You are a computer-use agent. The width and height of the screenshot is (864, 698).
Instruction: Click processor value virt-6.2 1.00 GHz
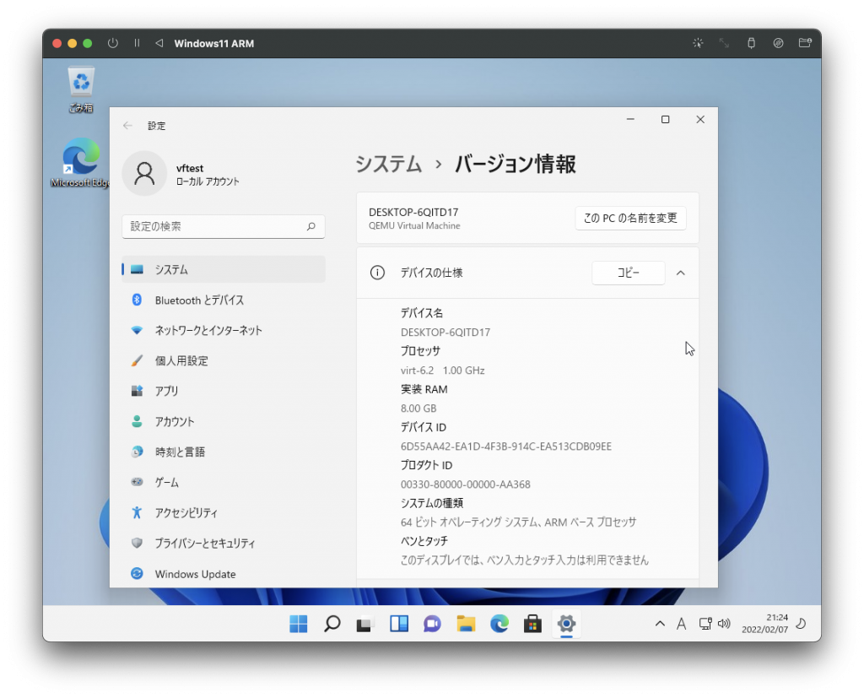click(x=442, y=371)
